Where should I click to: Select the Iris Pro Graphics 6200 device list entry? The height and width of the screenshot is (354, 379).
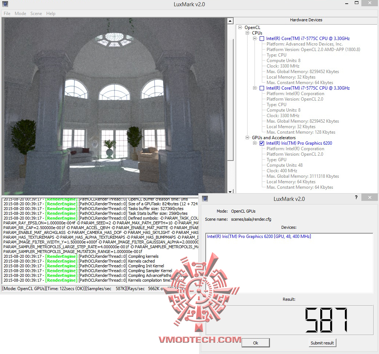coord(259,236)
